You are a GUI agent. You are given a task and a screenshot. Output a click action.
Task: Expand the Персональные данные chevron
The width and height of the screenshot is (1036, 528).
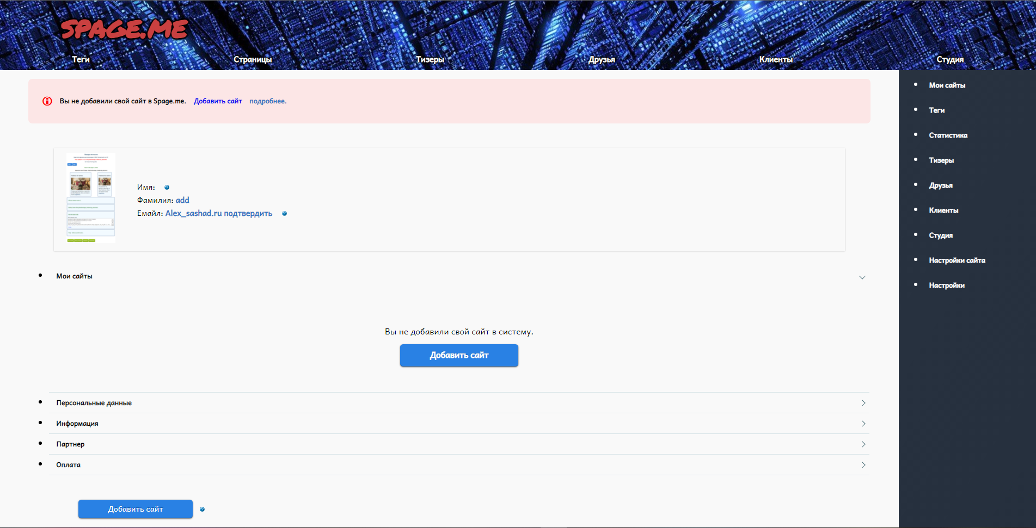[863, 403]
